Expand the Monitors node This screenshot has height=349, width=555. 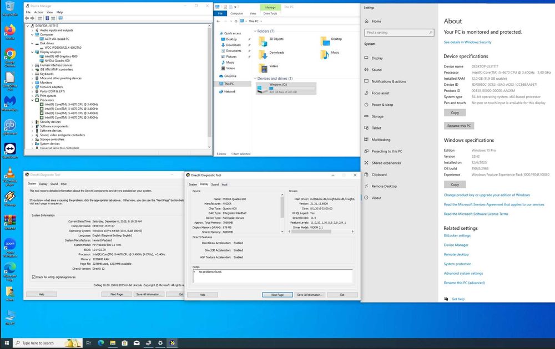(x=32, y=83)
